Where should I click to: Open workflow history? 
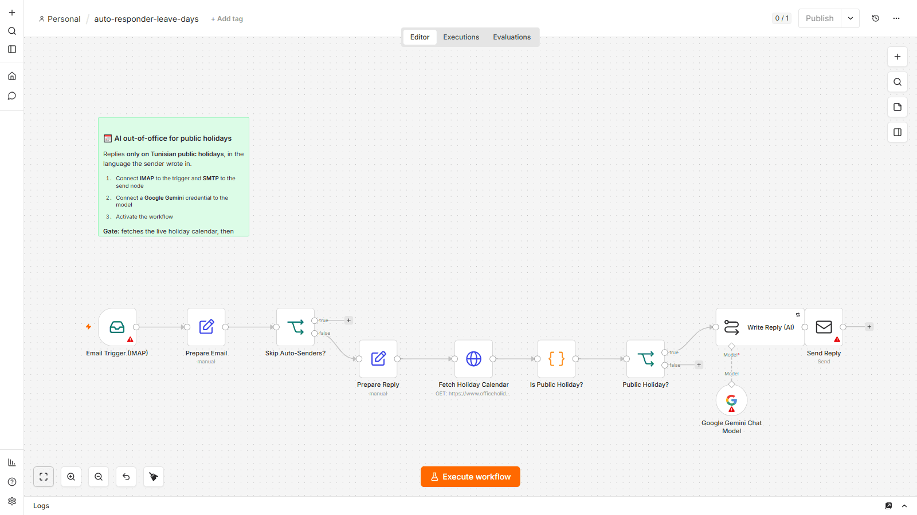click(x=876, y=18)
